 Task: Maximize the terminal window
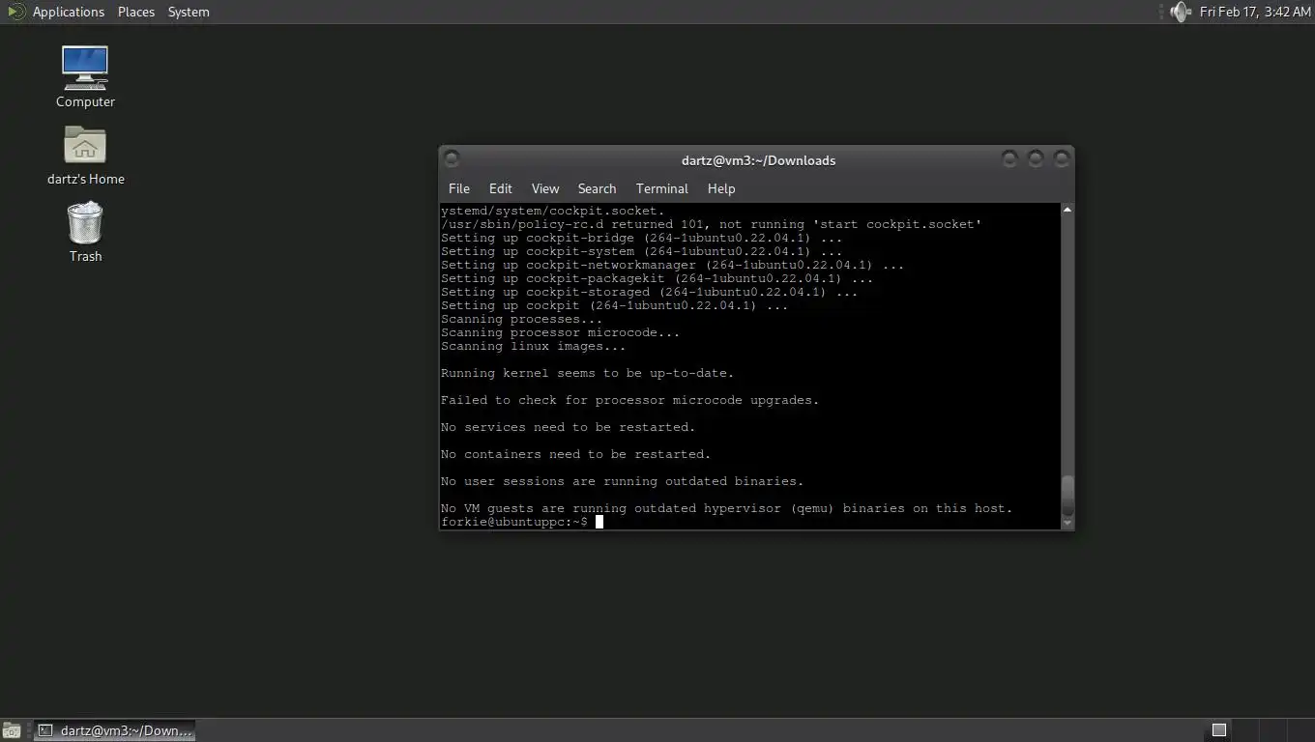[1036, 158]
